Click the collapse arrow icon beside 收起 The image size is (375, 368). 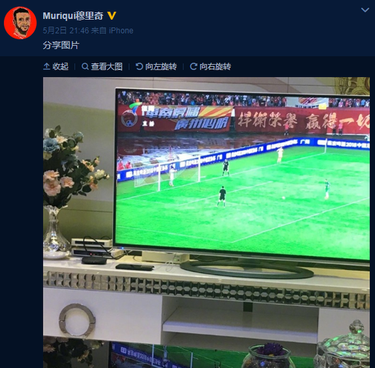[46, 67]
